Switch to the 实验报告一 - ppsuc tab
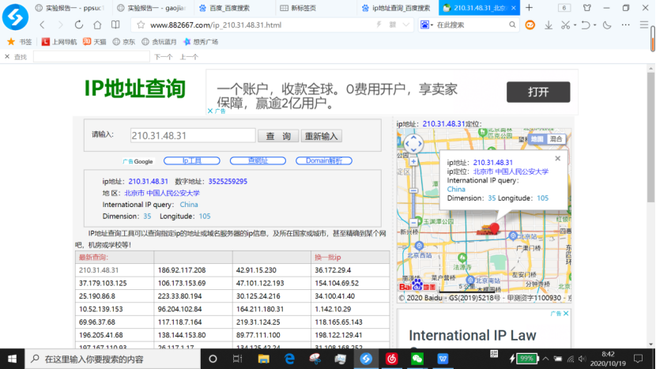The height and width of the screenshot is (369, 656). 71,8
